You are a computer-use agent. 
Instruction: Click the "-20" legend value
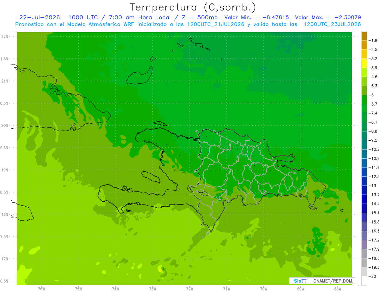372,277
